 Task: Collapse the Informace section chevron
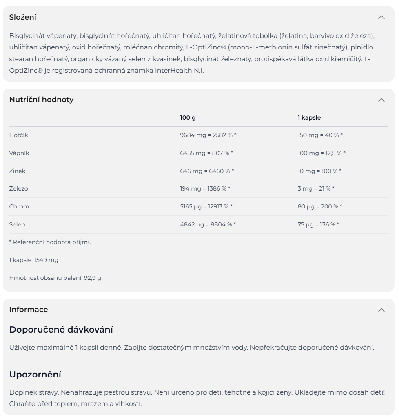tap(381, 310)
